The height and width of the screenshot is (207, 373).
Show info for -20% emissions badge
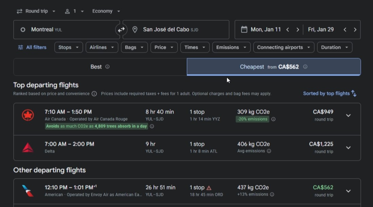point(273,119)
